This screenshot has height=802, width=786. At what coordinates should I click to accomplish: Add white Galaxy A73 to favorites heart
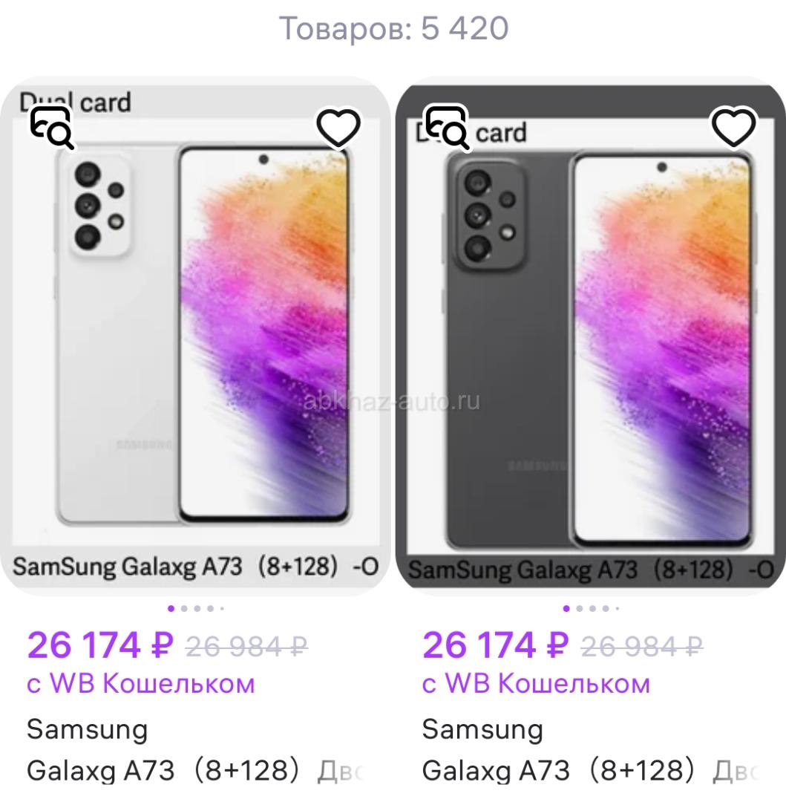338,128
